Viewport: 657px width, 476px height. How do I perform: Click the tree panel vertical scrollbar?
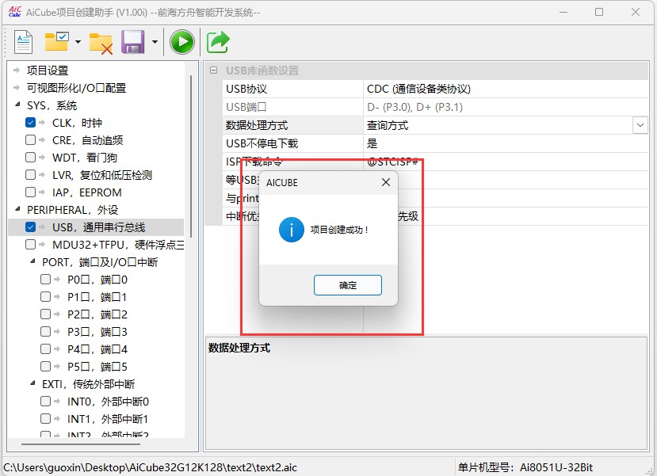[x=191, y=156]
